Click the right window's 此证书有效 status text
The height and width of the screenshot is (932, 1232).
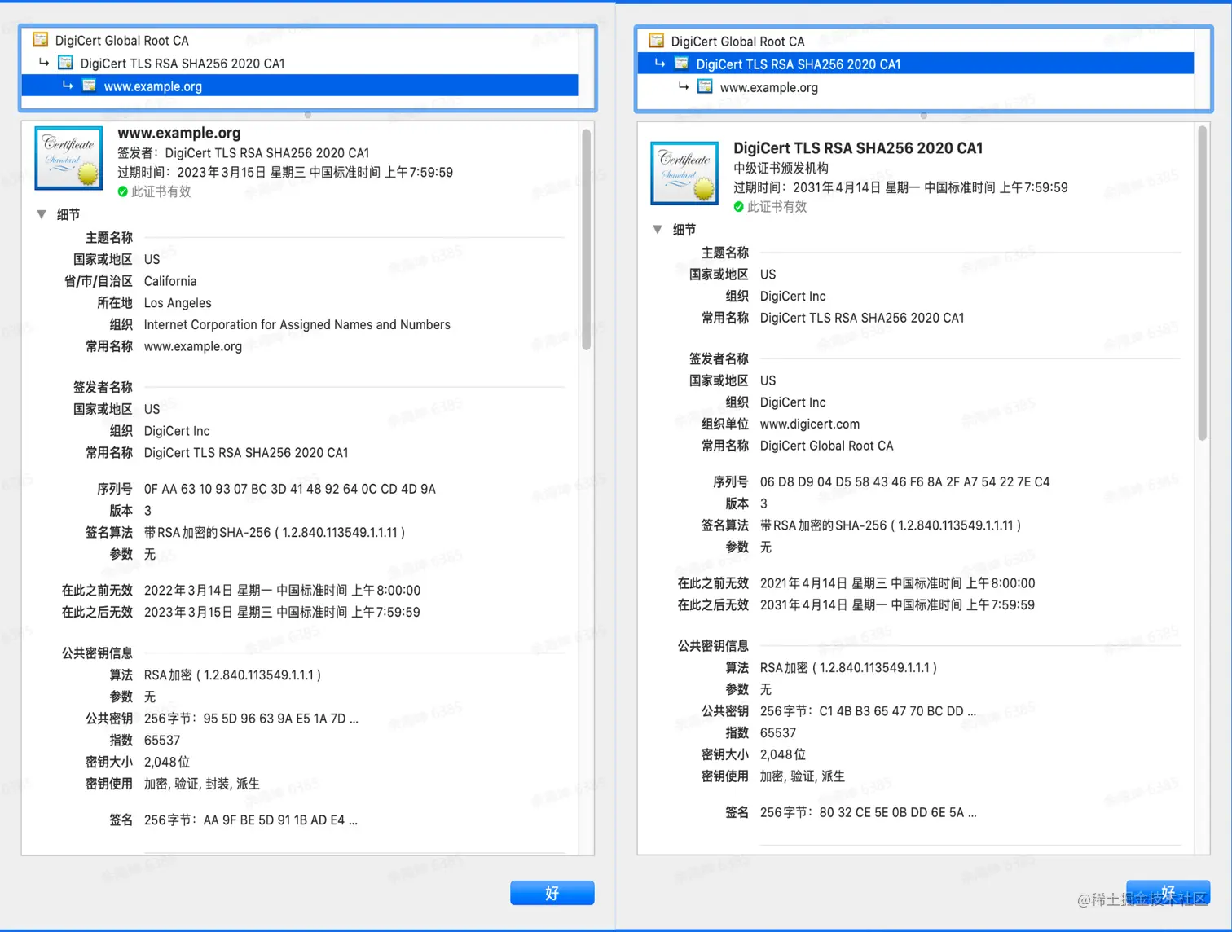777,207
